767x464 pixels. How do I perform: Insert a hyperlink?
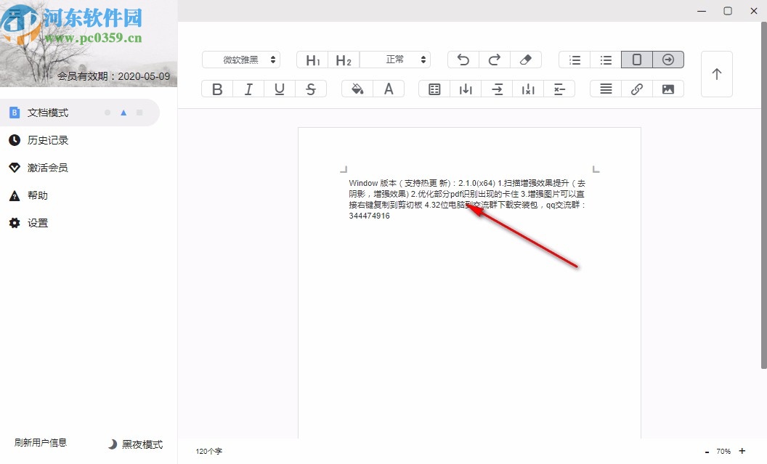point(637,89)
